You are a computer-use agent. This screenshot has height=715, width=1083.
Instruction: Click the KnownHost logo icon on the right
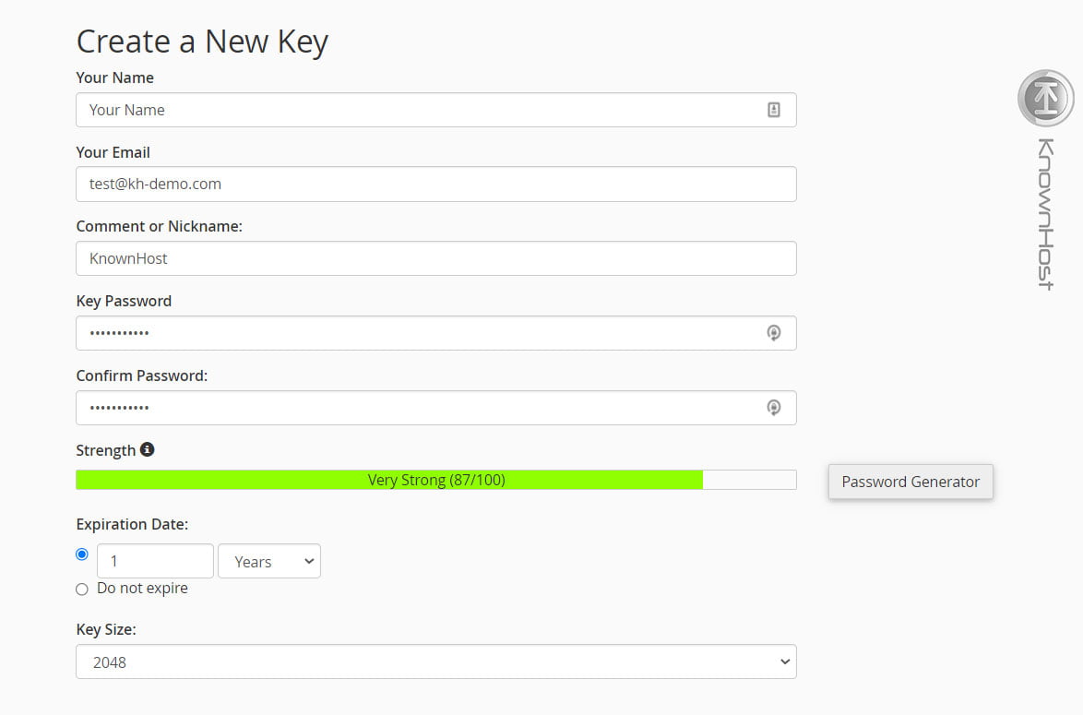[1044, 97]
